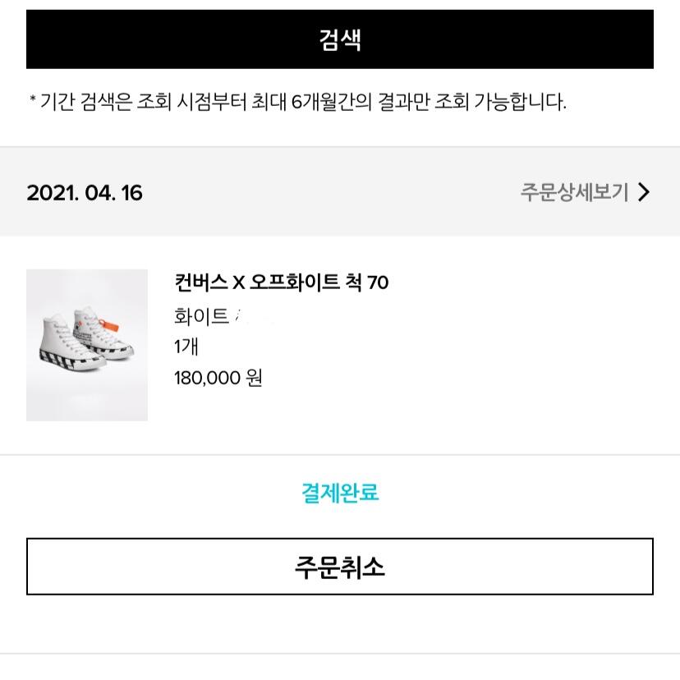Tap the black 검색 search button
This screenshot has width=680, height=680.
[x=340, y=39]
